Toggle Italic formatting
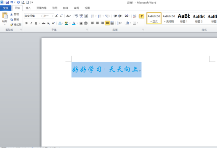The width and height of the screenshot is (217, 148). 31,23
